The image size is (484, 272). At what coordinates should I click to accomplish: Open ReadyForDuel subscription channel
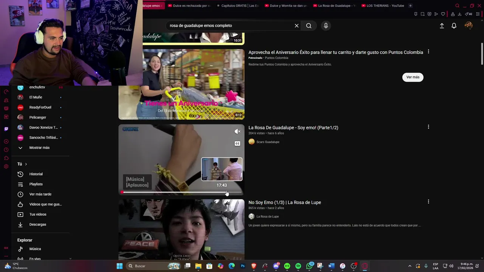pyautogui.click(x=40, y=107)
